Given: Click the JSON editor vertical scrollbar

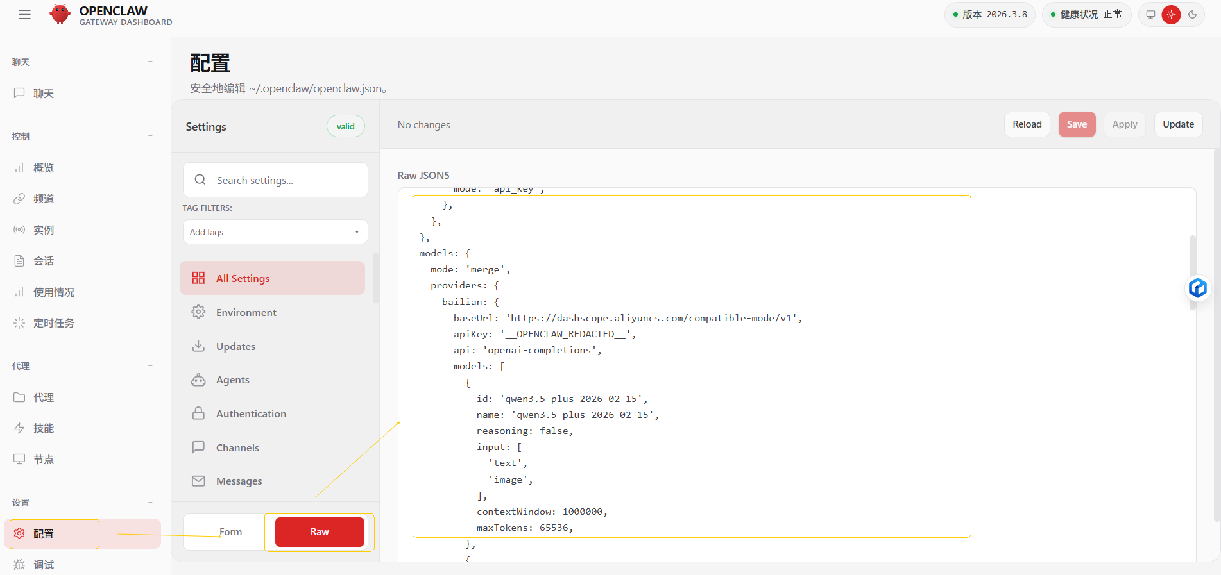Looking at the screenshot, I should tap(1192, 272).
